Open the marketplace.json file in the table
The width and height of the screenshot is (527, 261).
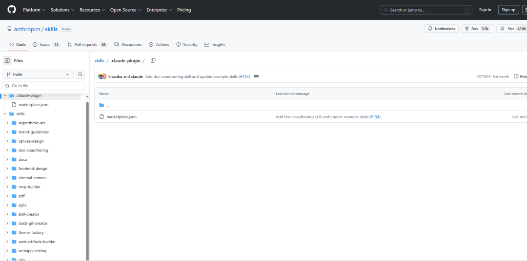[122, 117]
